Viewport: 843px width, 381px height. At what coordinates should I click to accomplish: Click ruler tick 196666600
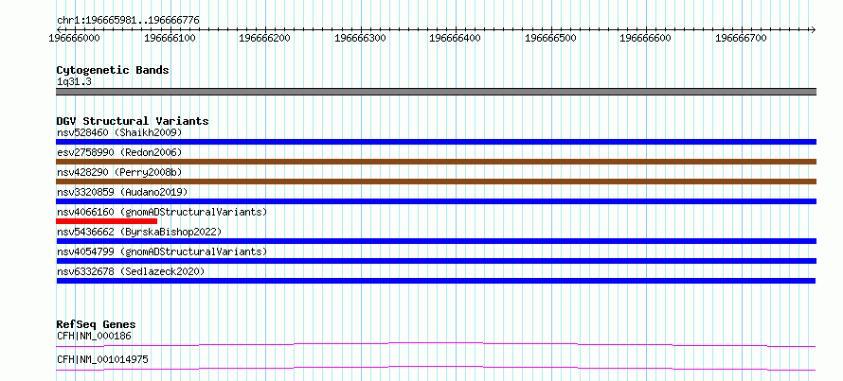pyautogui.click(x=646, y=39)
